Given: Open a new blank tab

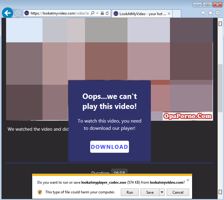Looking at the screenshot, I should [177, 14].
